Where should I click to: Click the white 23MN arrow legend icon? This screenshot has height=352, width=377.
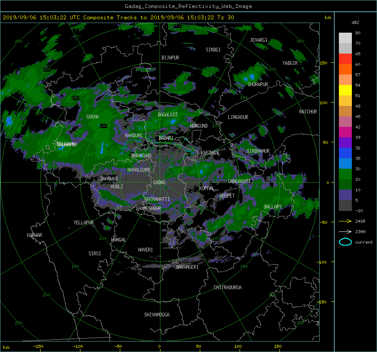click(345, 231)
